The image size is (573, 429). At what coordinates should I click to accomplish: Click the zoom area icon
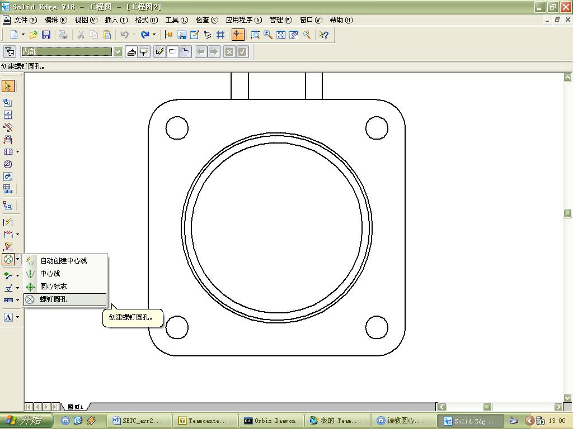[255, 35]
